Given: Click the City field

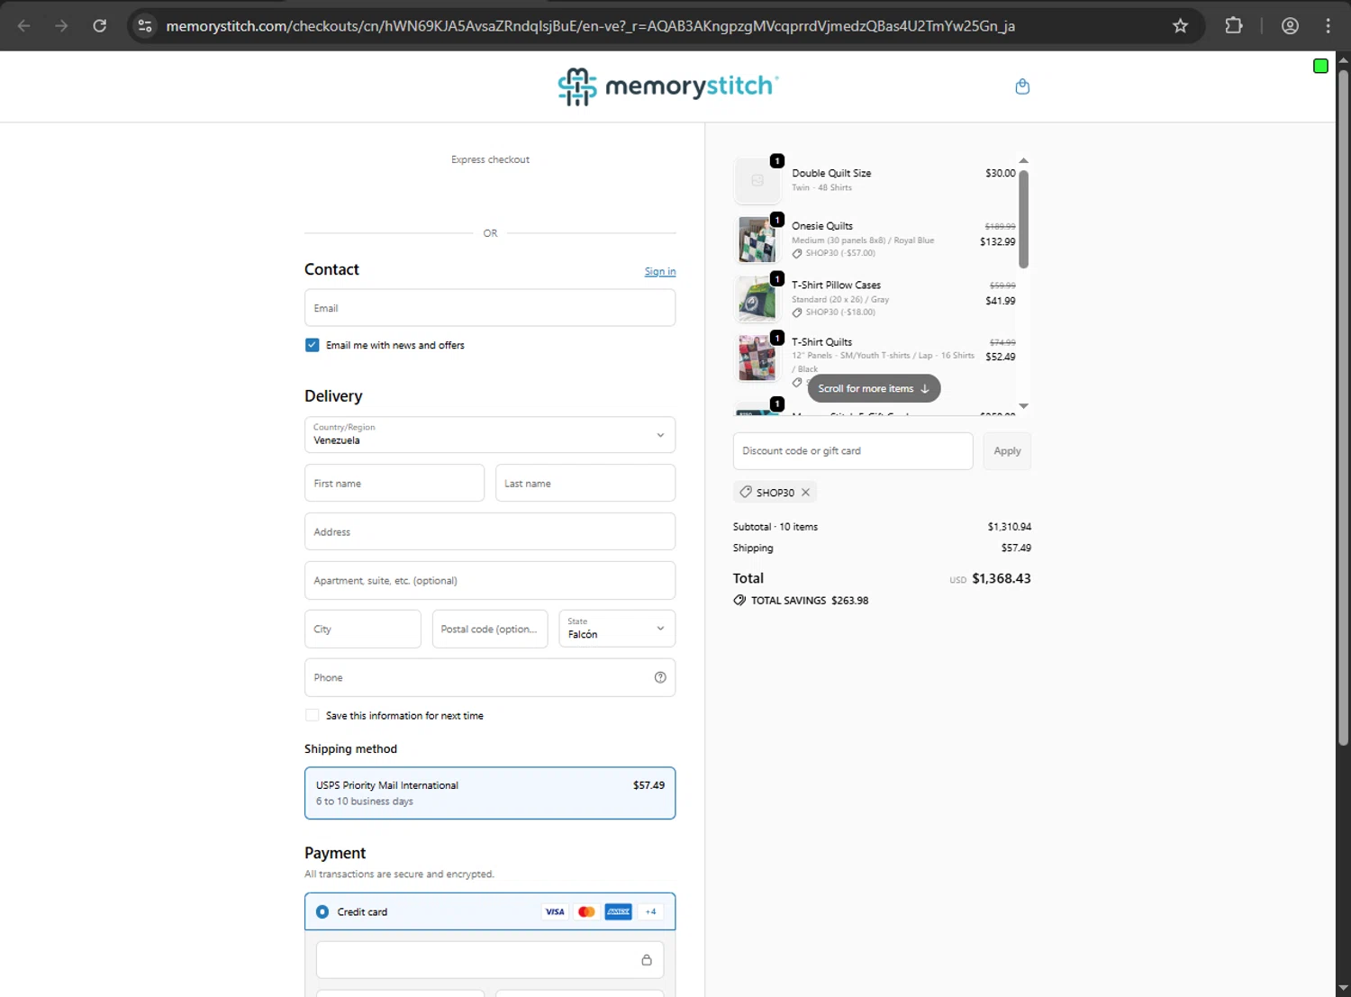Looking at the screenshot, I should (x=363, y=629).
